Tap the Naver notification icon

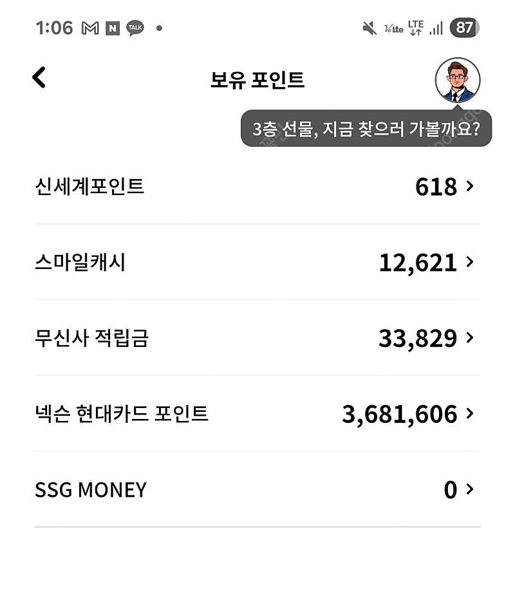click(113, 28)
